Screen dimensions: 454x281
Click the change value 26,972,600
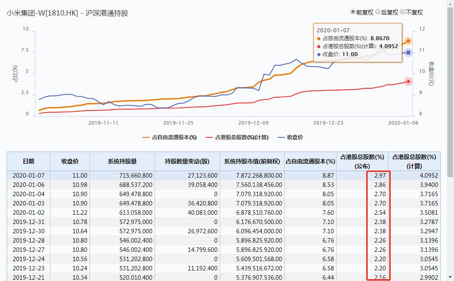click(x=202, y=231)
